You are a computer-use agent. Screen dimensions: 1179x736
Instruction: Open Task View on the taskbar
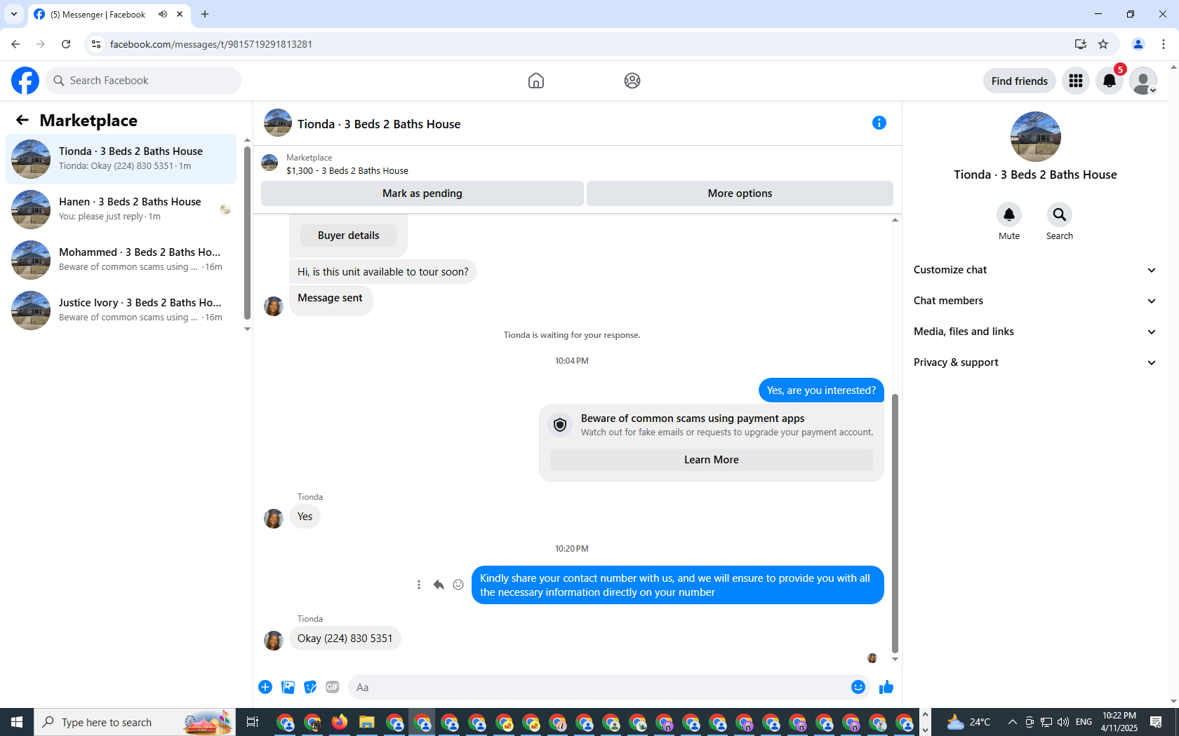click(x=253, y=722)
